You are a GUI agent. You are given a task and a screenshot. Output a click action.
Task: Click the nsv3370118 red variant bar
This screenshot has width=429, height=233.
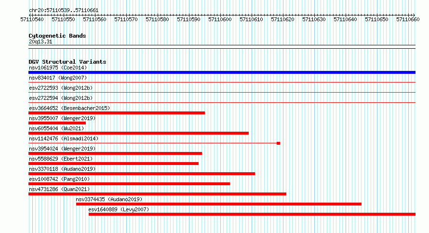pyautogui.click(x=142, y=174)
